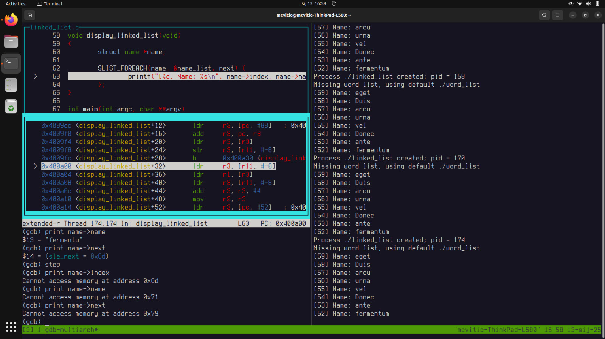Minimize the terminal window

[573, 15]
